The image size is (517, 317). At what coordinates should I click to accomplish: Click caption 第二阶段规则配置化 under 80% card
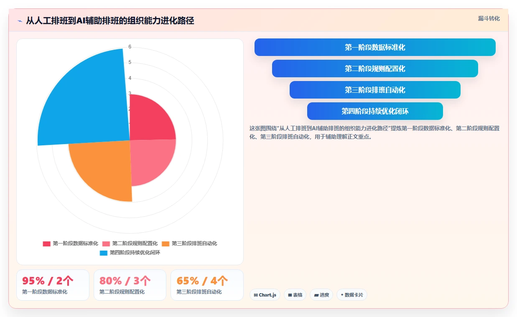click(122, 292)
